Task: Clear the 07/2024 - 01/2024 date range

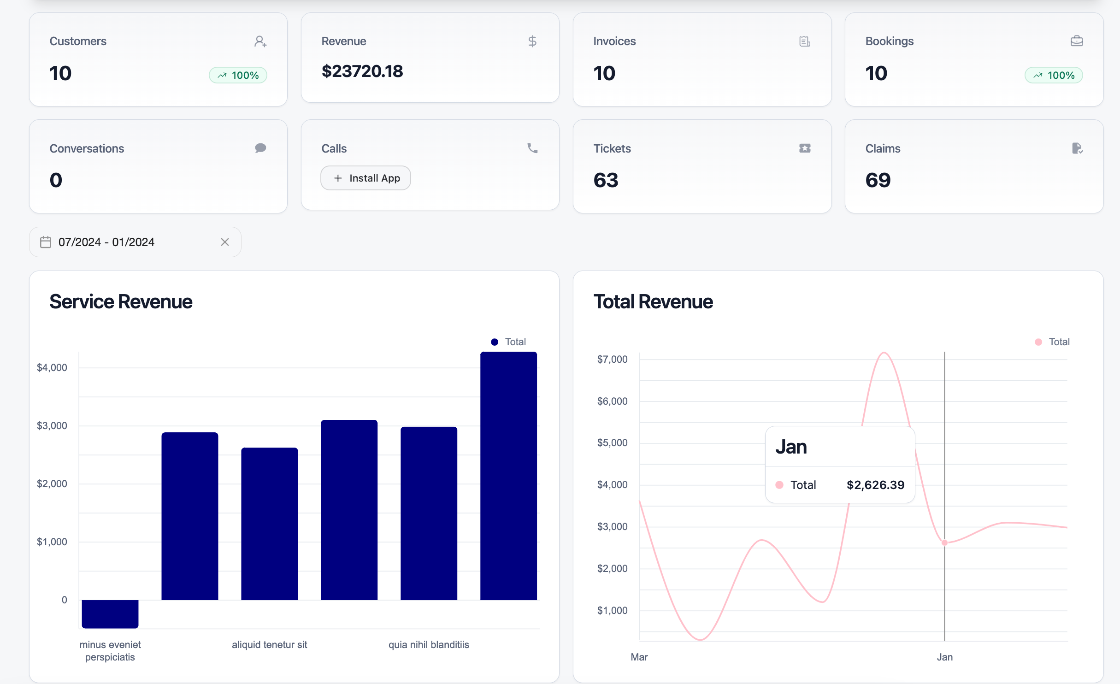Action: [225, 242]
